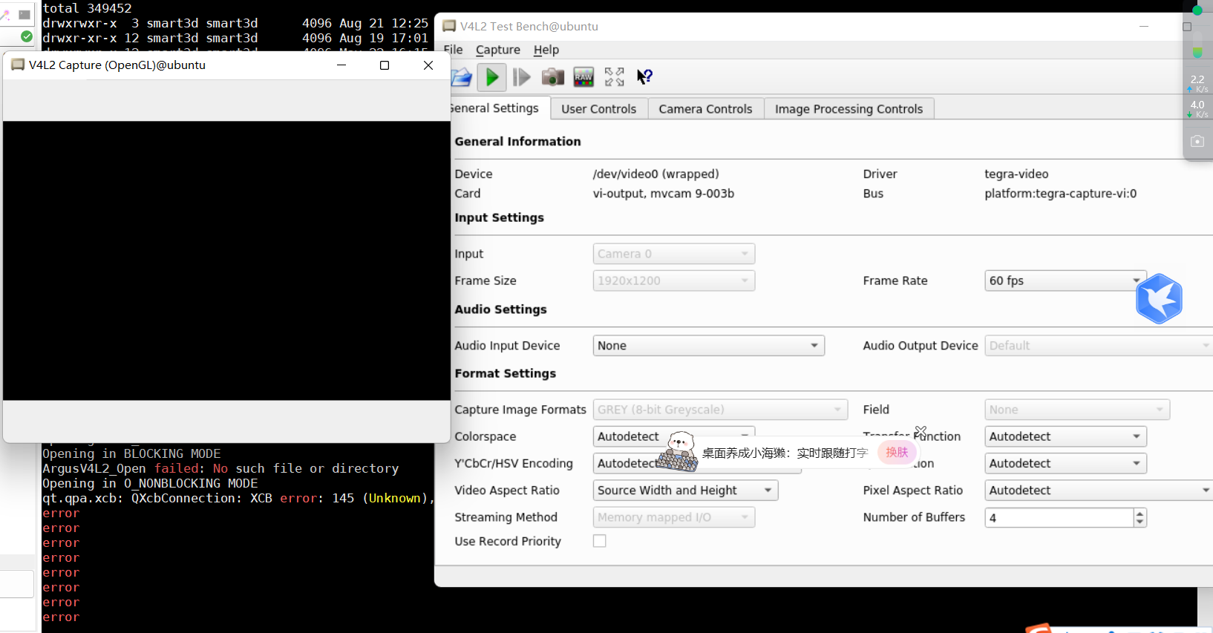Expand the Audio Input Device dropdown

click(708, 346)
